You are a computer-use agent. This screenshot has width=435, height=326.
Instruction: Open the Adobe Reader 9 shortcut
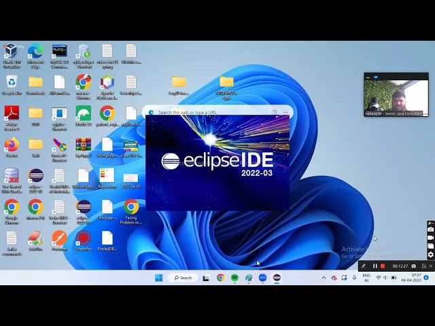click(12, 118)
